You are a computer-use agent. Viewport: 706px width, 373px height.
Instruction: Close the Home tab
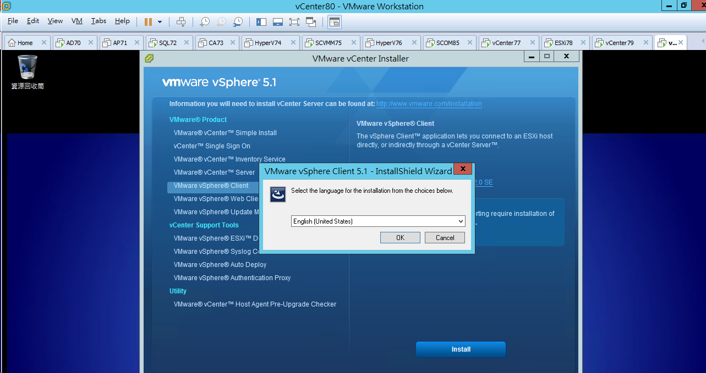click(x=44, y=43)
